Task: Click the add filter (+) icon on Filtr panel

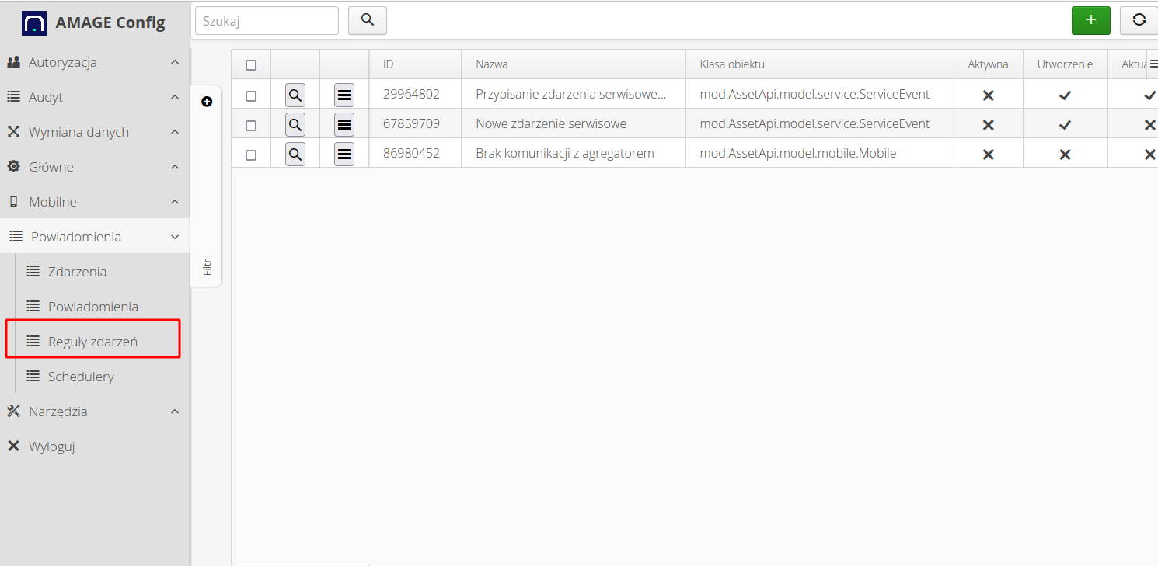Action: (206, 101)
